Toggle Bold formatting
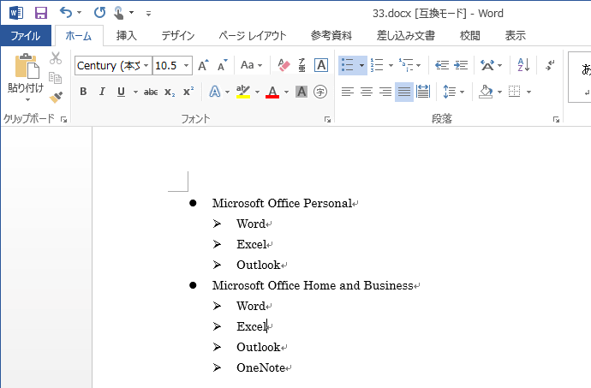 [x=83, y=92]
